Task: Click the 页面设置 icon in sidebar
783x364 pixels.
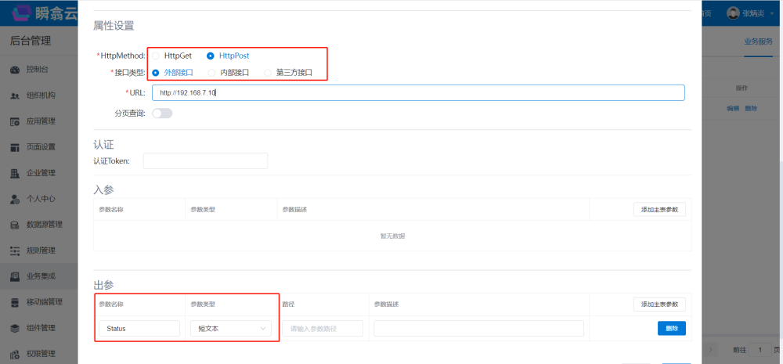Action: coord(15,147)
